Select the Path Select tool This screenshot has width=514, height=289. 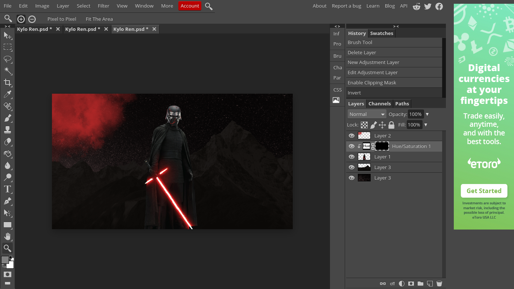(8, 213)
